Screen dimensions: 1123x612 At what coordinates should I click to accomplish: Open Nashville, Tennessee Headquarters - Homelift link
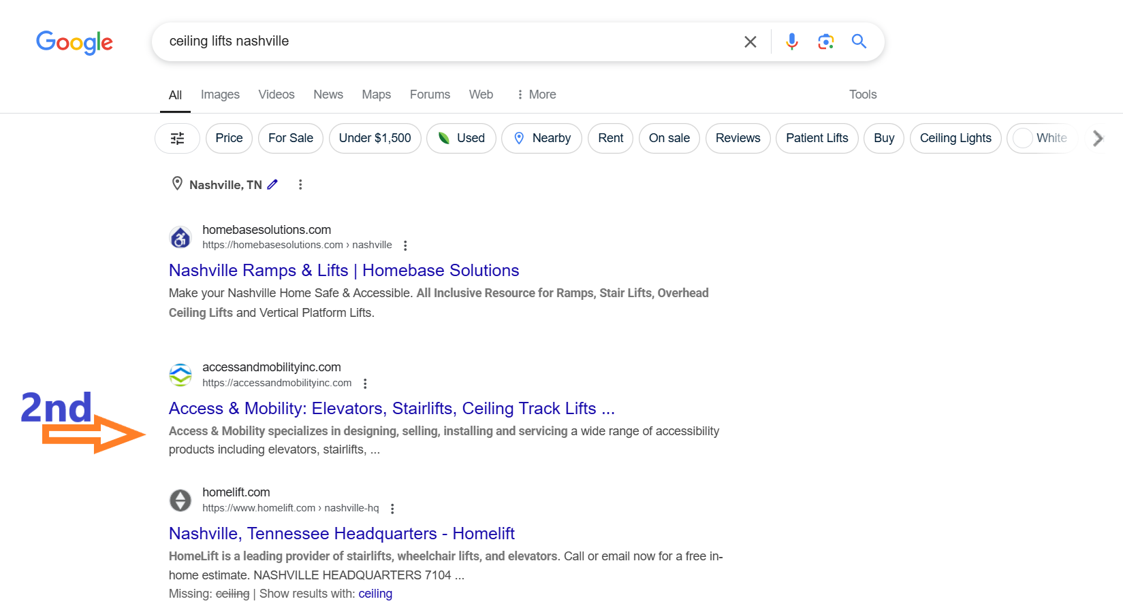click(342, 534)
